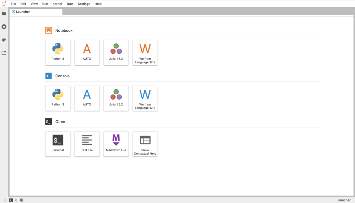Click the Jupyter logo in top-left corner
This screenshot has height=203, width=355.
4,4
